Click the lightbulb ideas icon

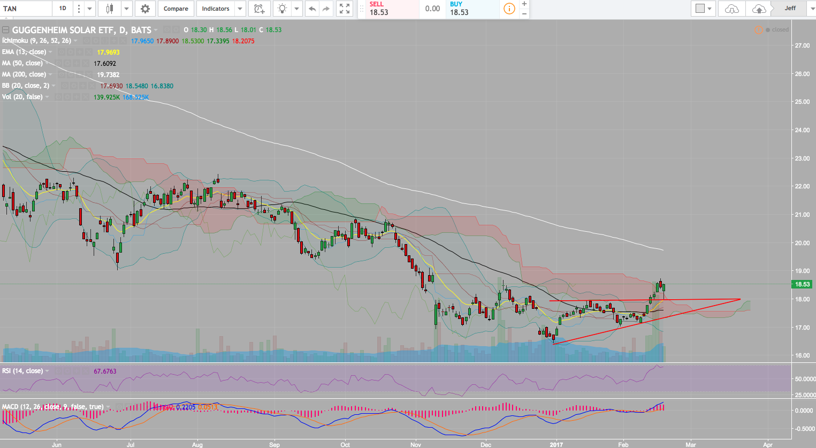click(282, 9)
